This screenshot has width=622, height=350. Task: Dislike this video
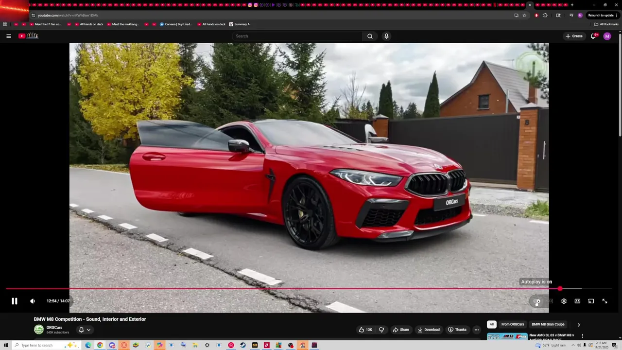(x=381, y=330)
